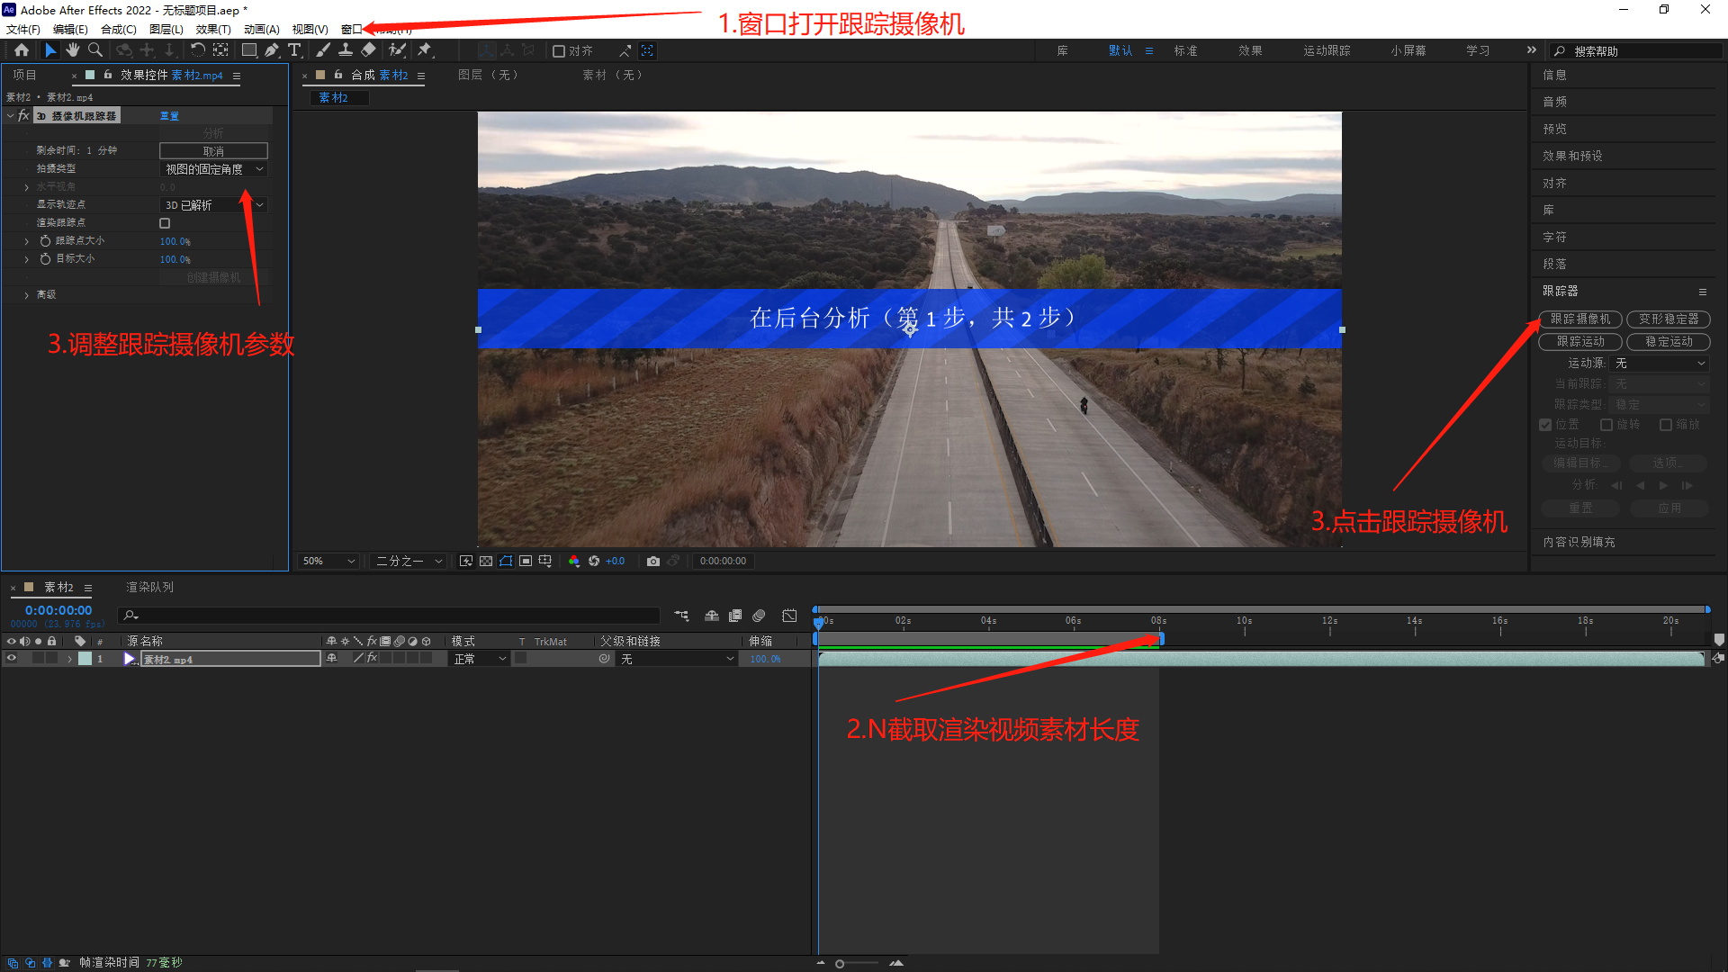Toggle the 对齐 snapping checkbox
The width and height of the screenshot is (1728, 972).
pyautogui.click(x=559, y=51)
